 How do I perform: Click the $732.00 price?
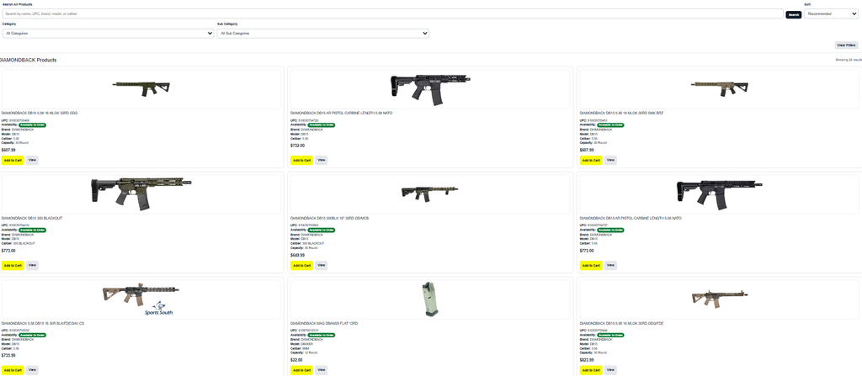(297, 146)
